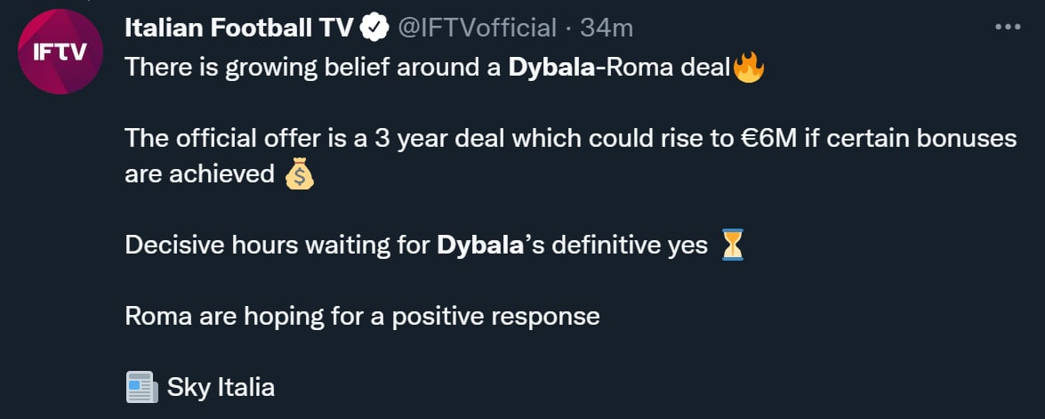Click bold Dybala in the Decisive hours line

tap(478, 246)
